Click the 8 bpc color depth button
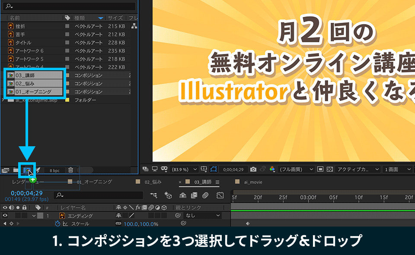 point(54,170)
